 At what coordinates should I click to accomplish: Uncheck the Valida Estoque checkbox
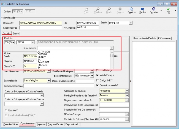coord(97,75)
